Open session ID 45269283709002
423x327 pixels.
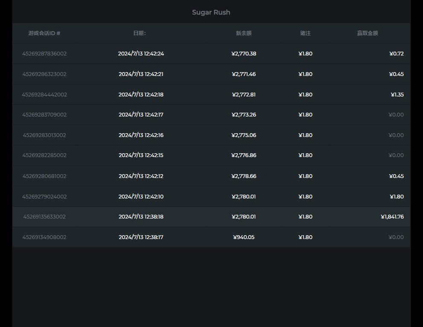point(44,115)
